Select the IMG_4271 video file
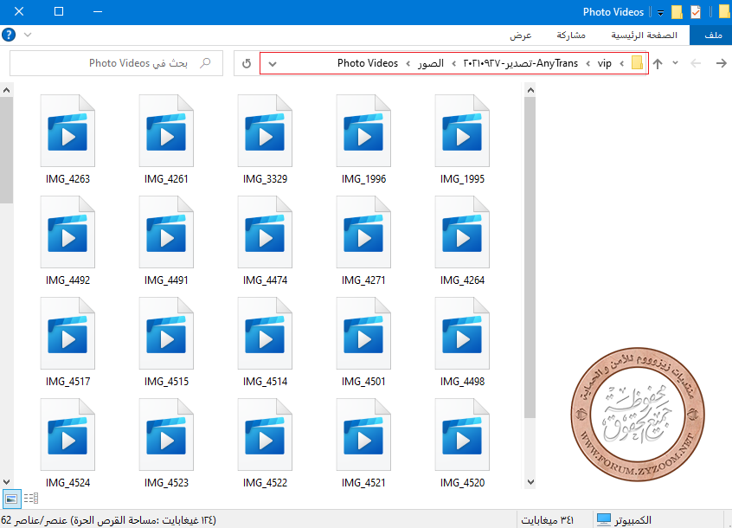This screenshot has height=528, width=732. click(363, 241)
